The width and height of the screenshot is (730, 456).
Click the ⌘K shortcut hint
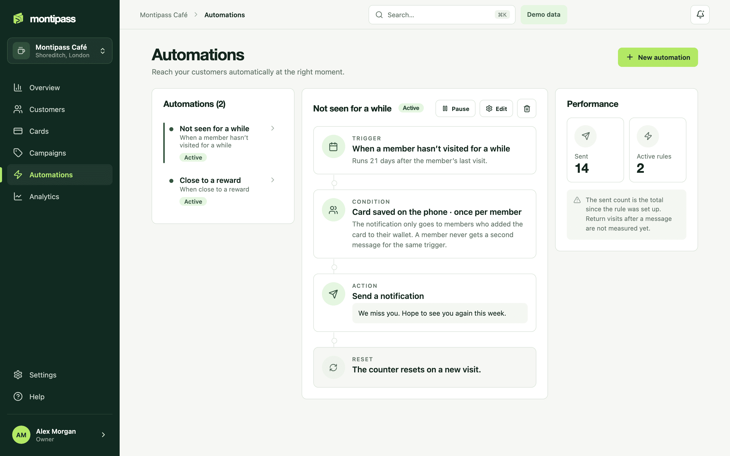[502, 15]
